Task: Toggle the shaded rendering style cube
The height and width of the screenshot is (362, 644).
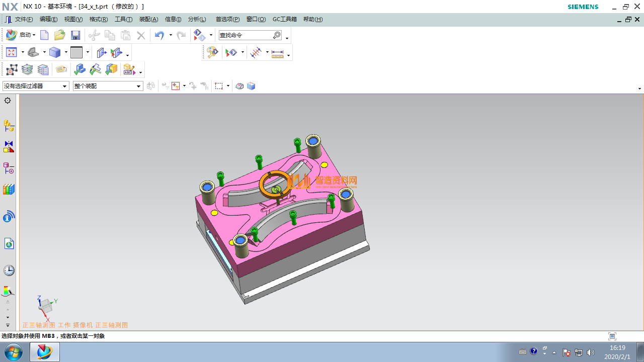Action: point(54,52)
